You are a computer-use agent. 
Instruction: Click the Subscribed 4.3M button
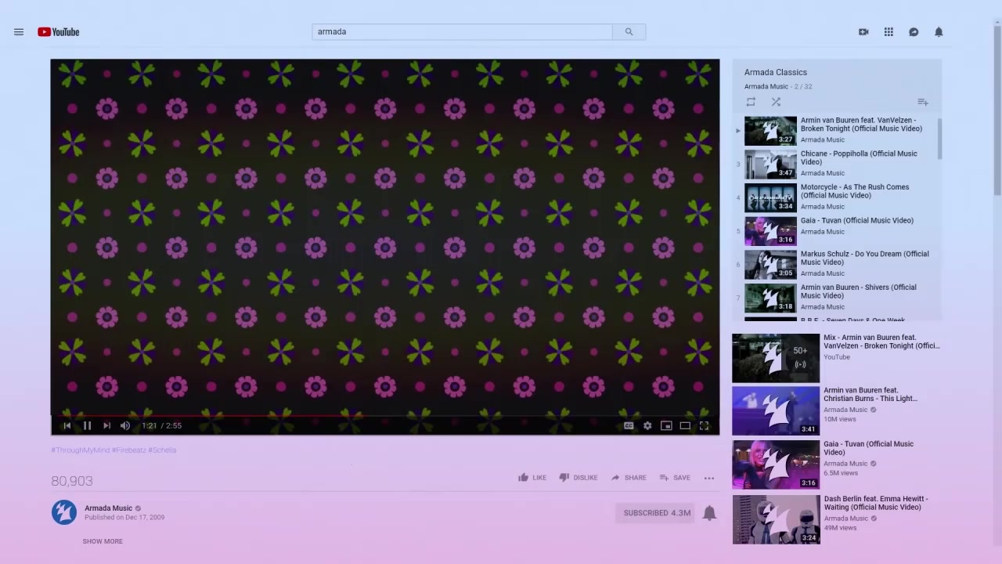657,513
